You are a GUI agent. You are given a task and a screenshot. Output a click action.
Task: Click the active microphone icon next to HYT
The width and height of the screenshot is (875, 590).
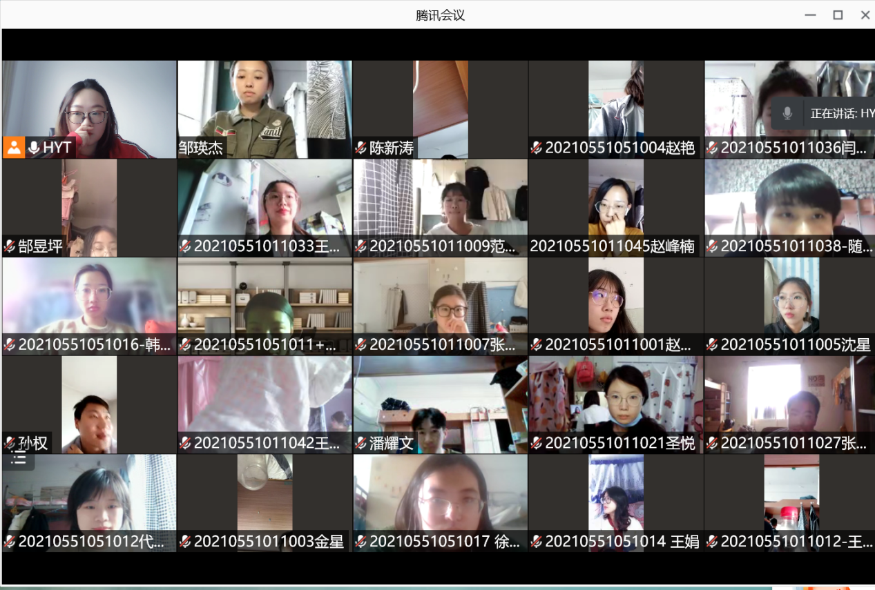point(34,148)
